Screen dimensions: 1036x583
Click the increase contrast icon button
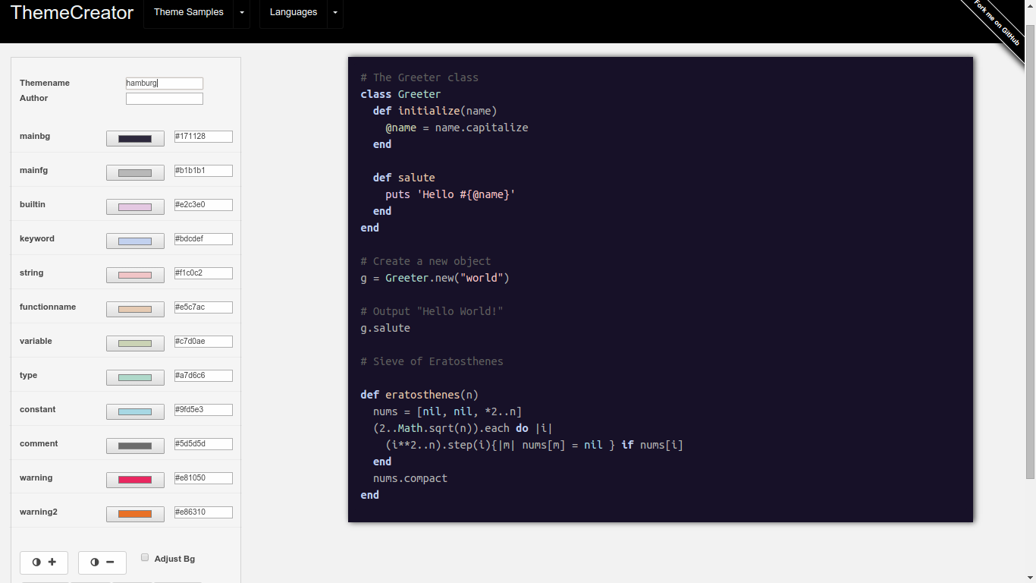(43, 563)
